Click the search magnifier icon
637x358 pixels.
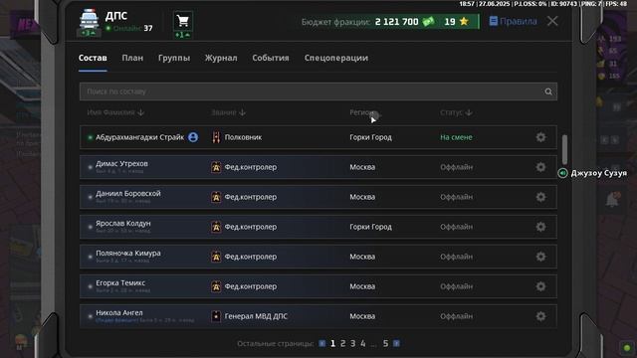click(548, 91)
